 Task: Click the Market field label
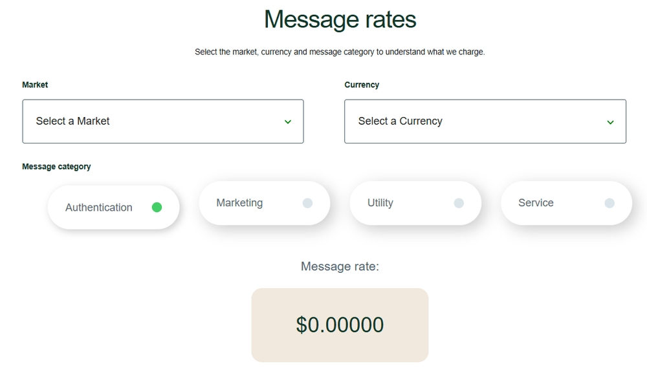pyautogui.click(x=35, y=85)
